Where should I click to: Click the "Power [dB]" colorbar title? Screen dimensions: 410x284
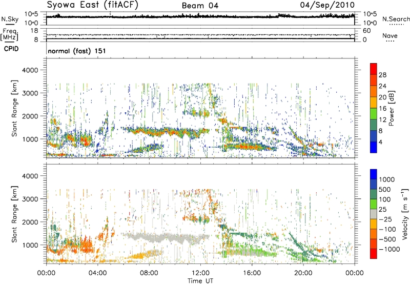(391, 108)
